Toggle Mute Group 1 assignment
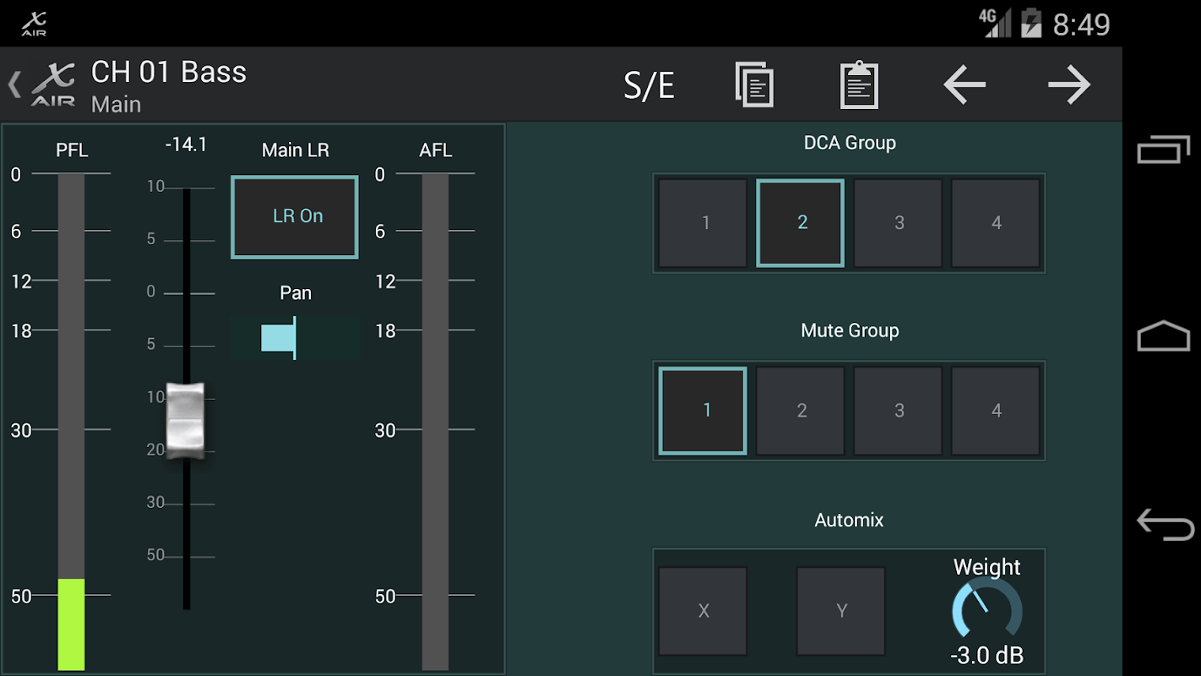1201x676 pixels. click(703, 411)
